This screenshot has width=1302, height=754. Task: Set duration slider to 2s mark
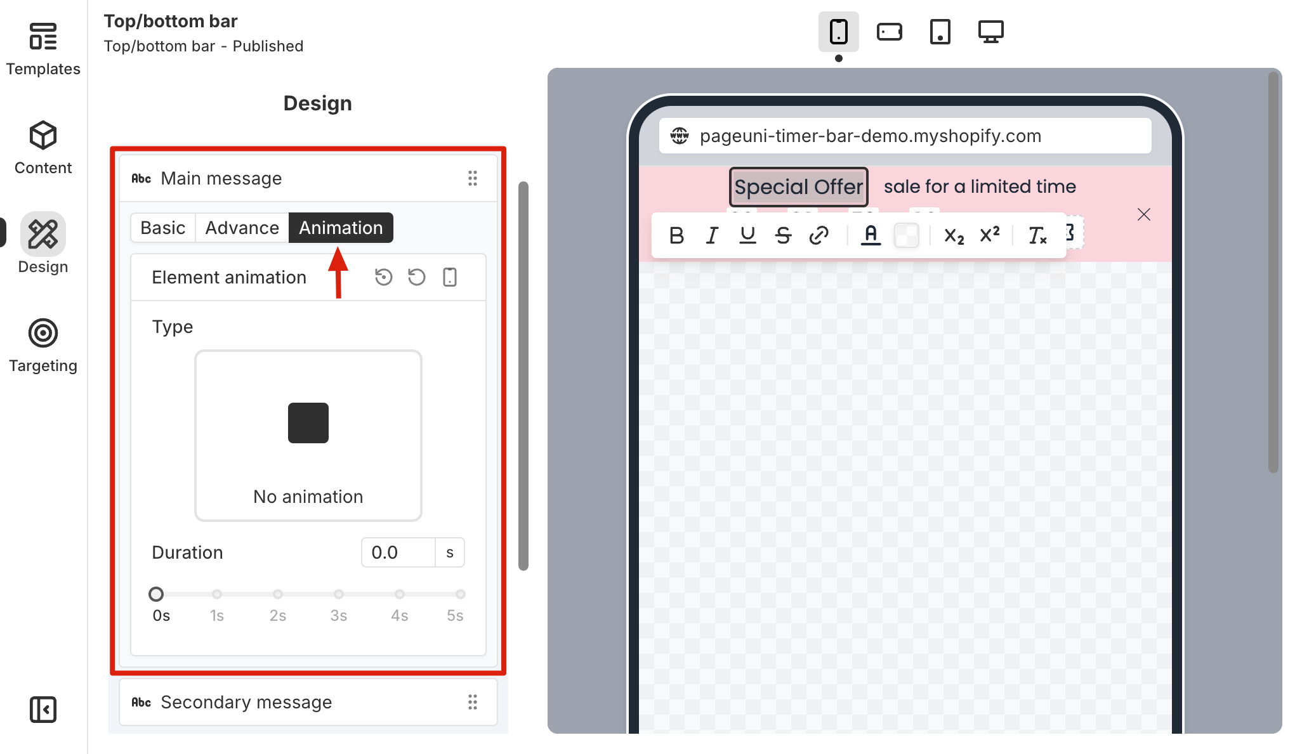click(x=278, y=594)
